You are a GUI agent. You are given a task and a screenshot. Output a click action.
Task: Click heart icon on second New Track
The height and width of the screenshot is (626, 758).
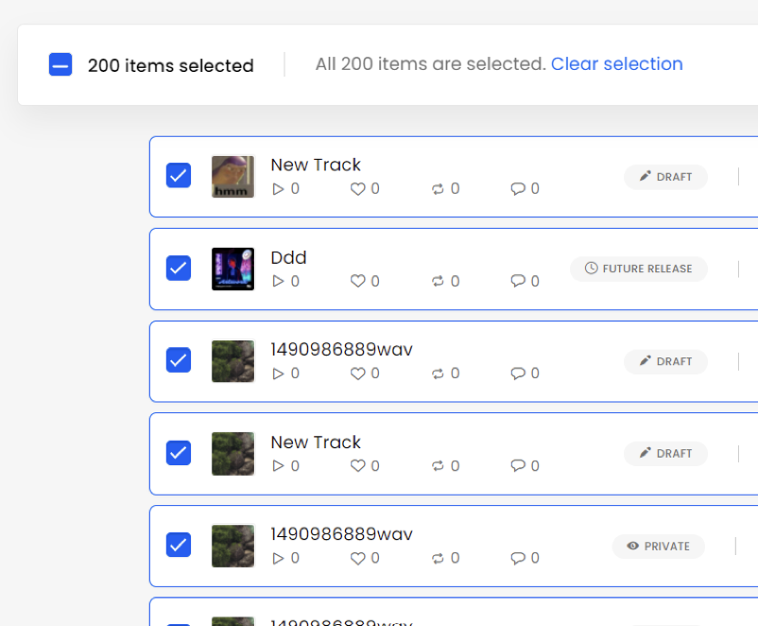pos(357,466)
